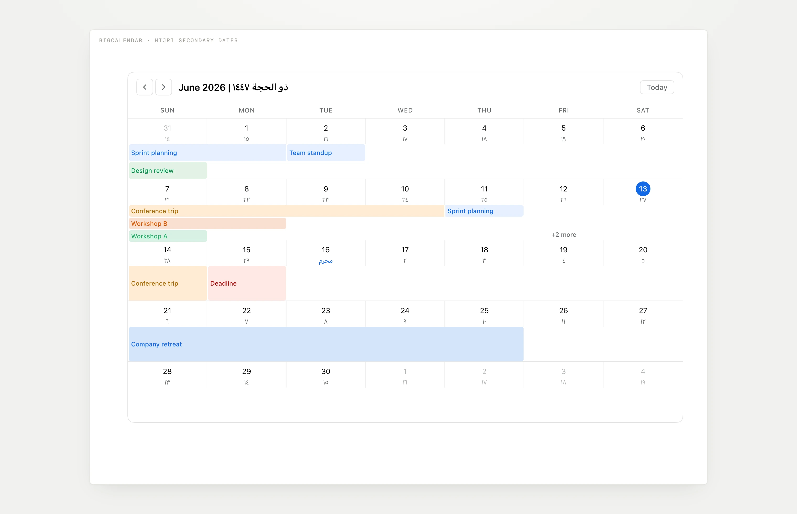Show the +2 more hidden events

563,235
